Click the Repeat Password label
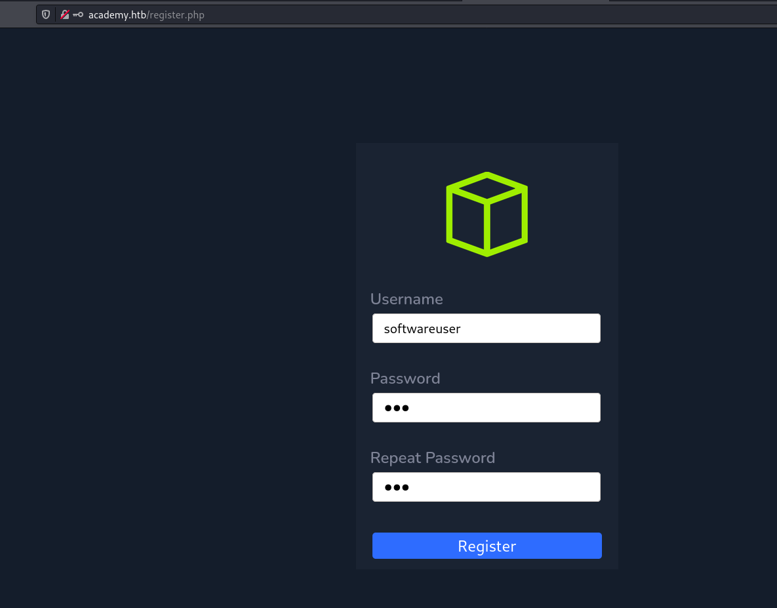 (433, 458)
